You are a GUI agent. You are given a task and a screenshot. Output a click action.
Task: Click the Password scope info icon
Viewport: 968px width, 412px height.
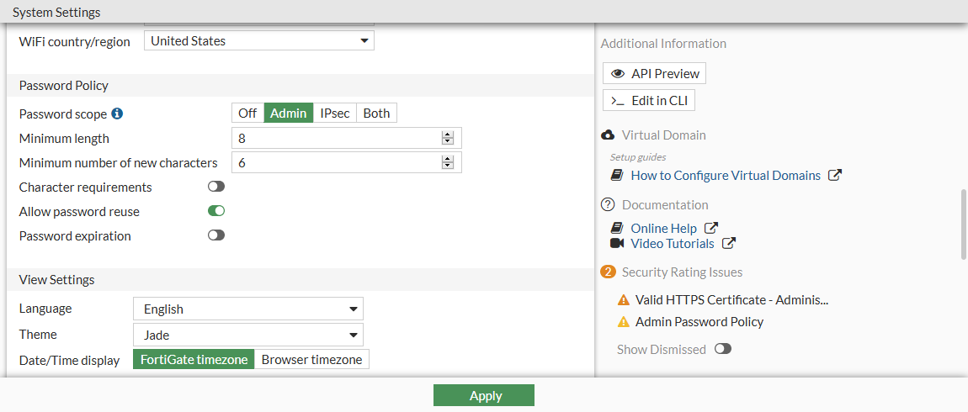tap(118, 114)
